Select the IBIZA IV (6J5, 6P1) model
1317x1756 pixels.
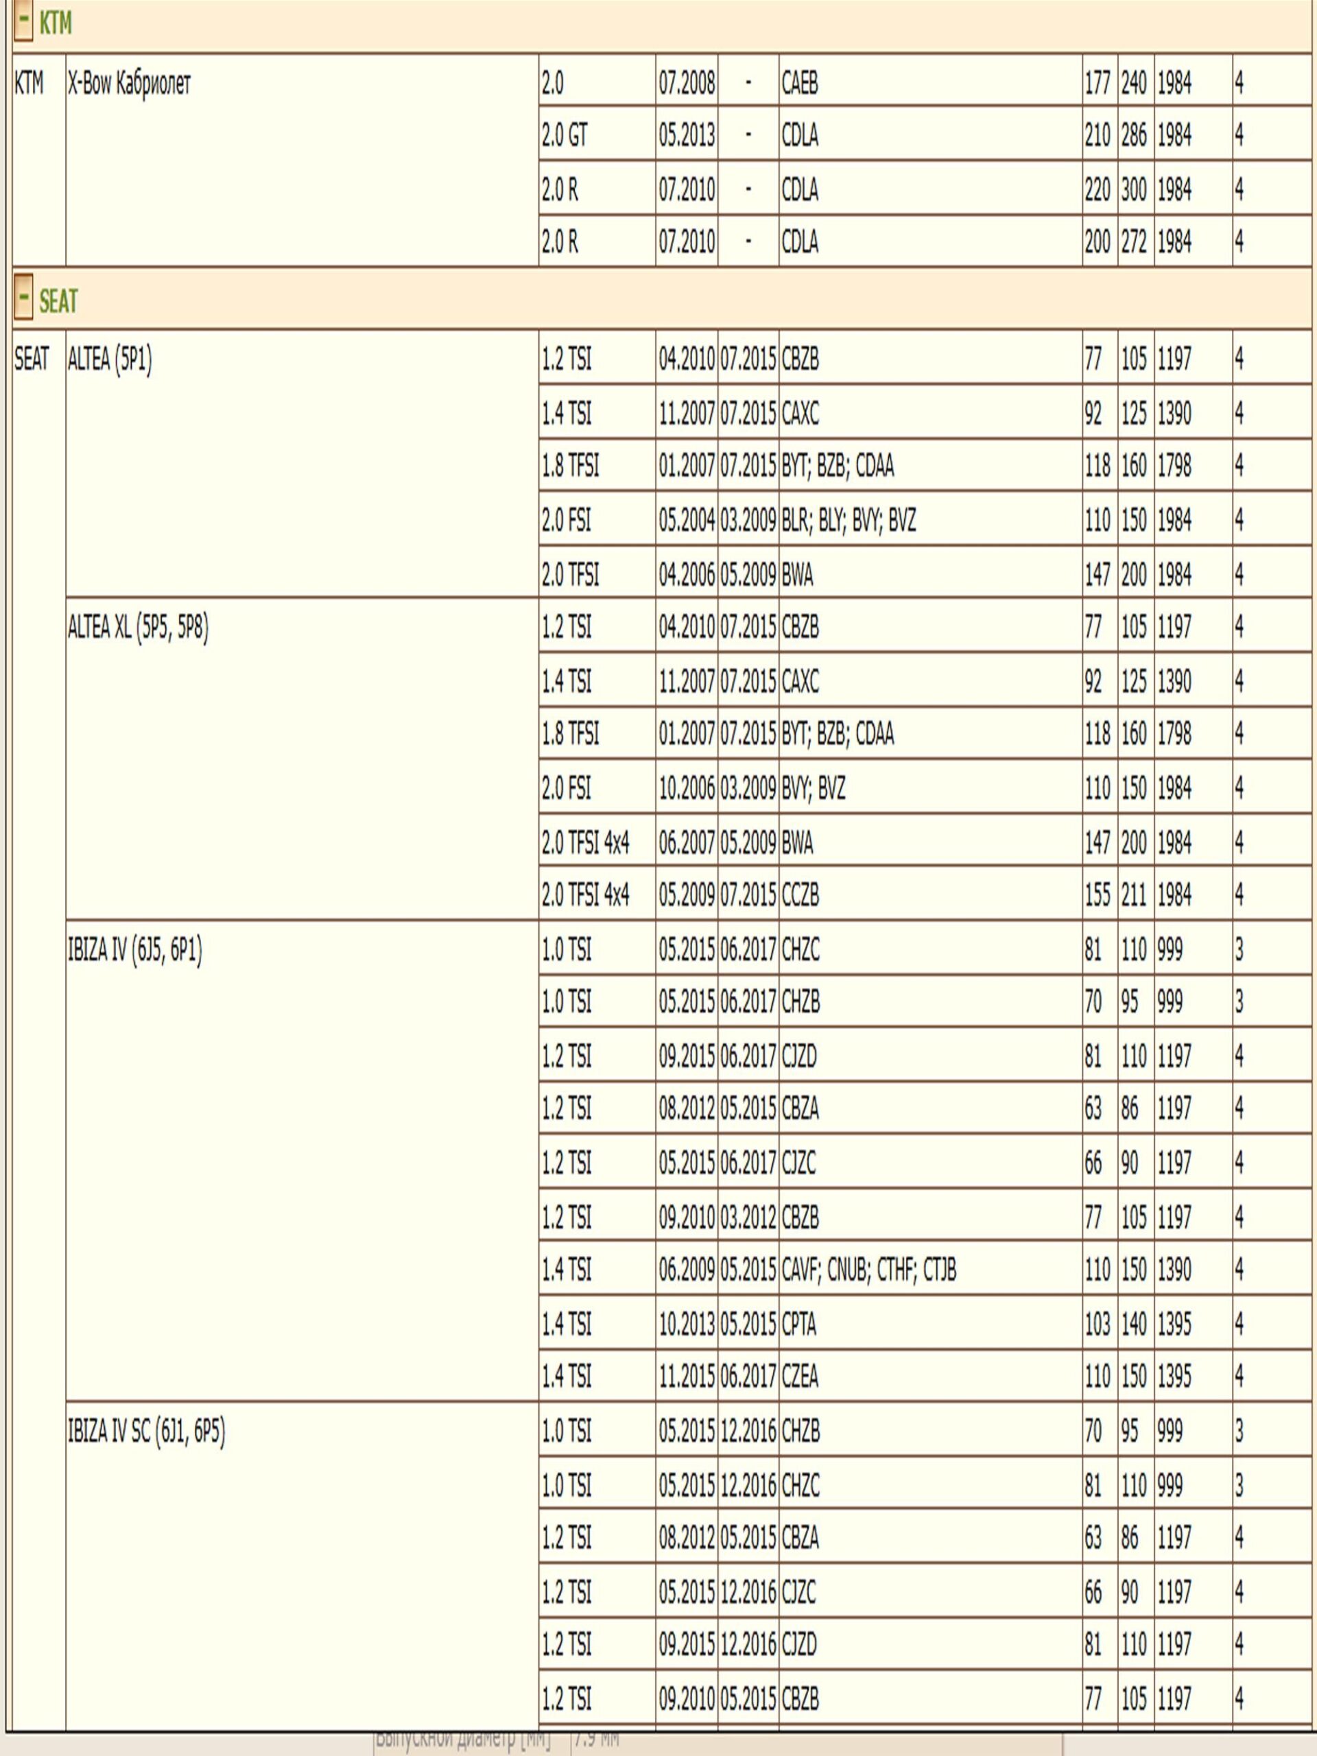click(x=135, y=949)
